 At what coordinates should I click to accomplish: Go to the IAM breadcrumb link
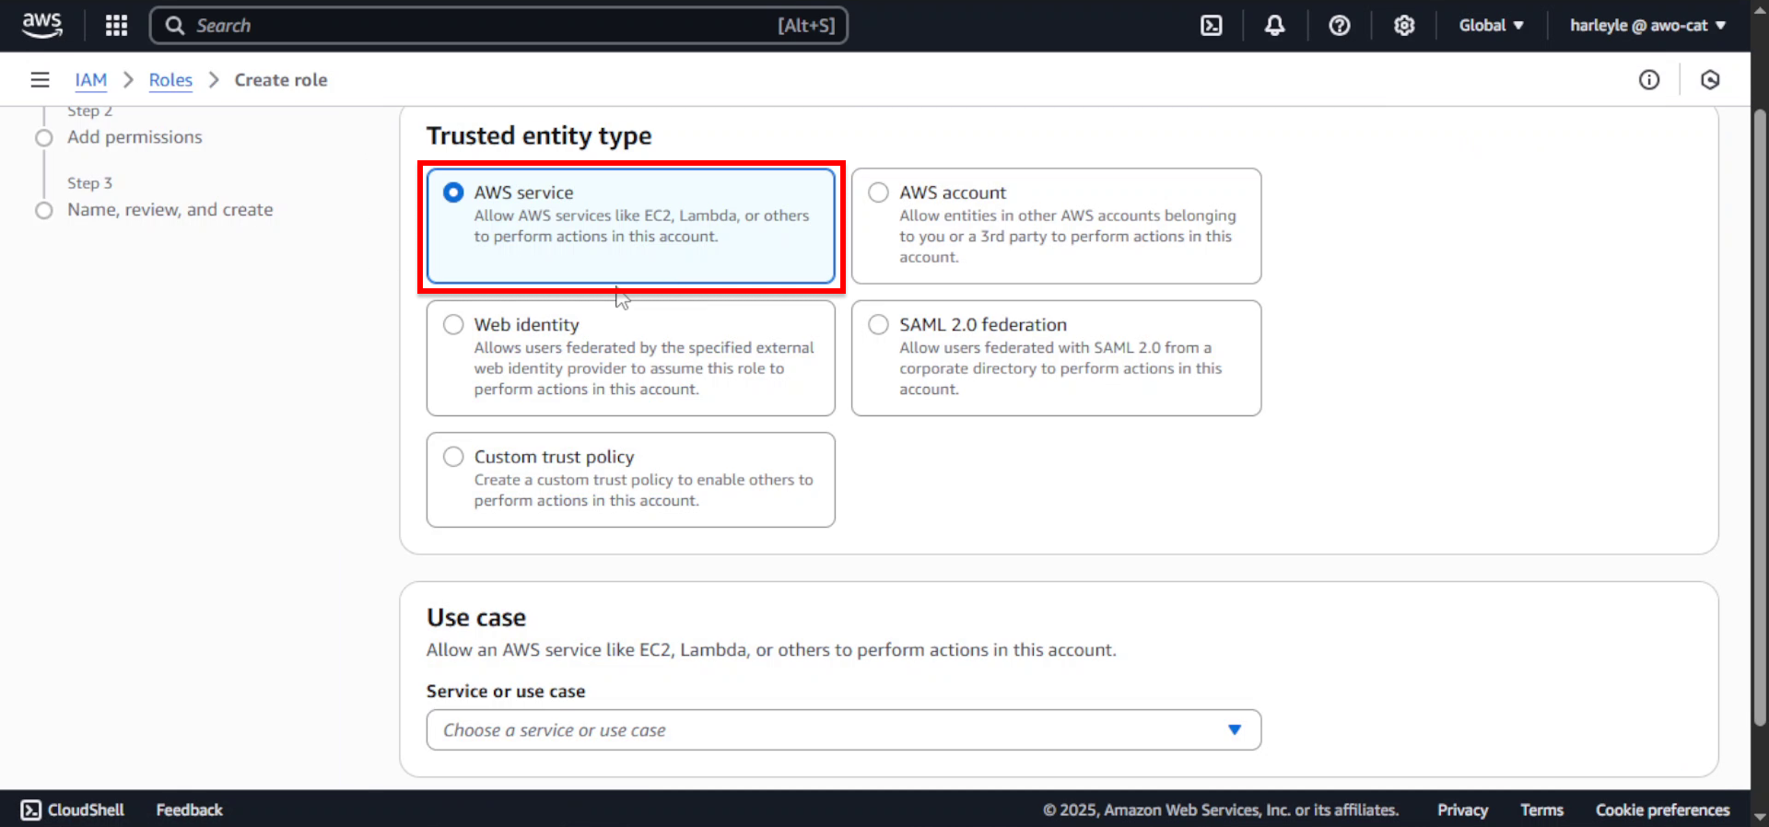click(91, 80)
